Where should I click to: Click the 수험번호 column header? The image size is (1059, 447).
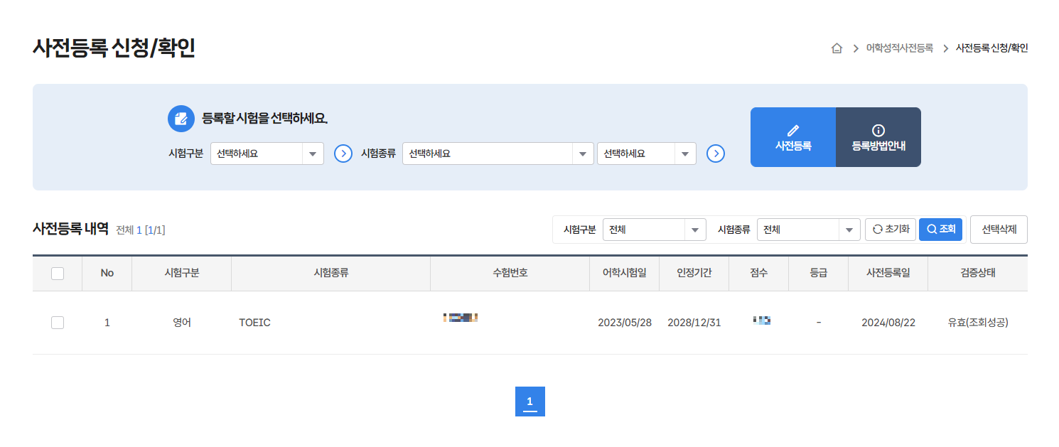coord(510,273)
